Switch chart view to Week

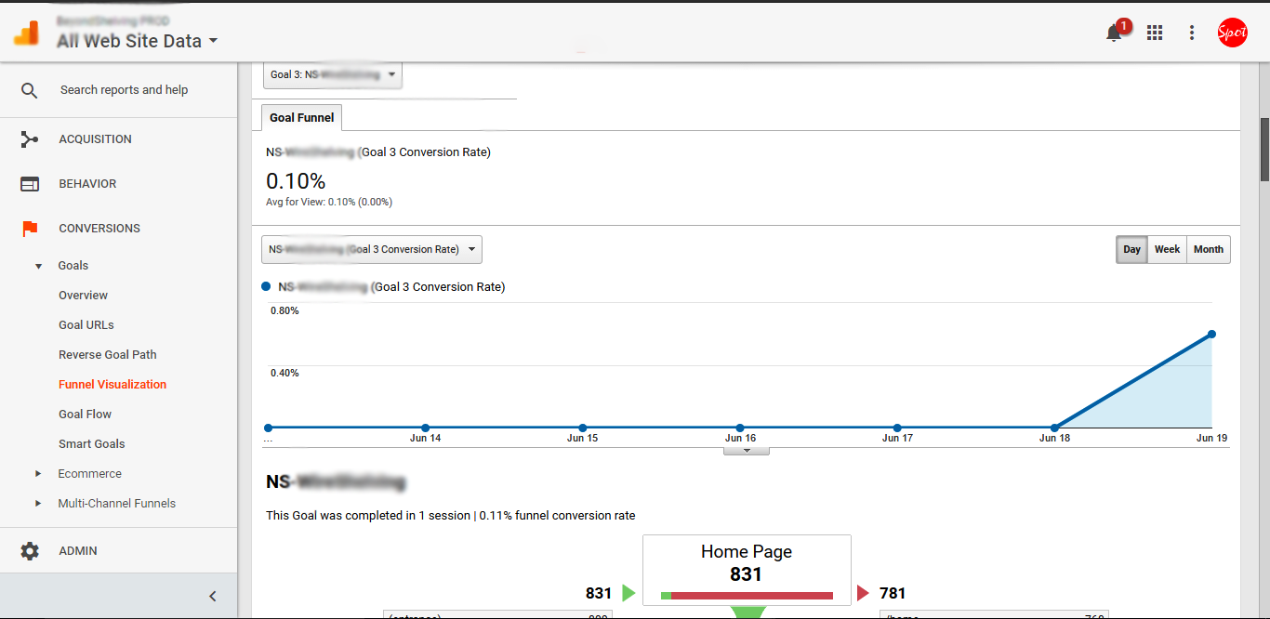coord(1167,249)
